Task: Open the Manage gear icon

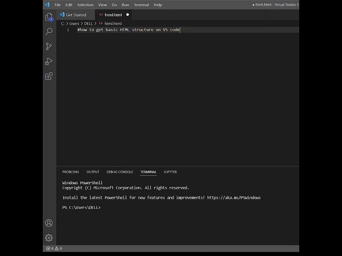Action: pos(49,238)
